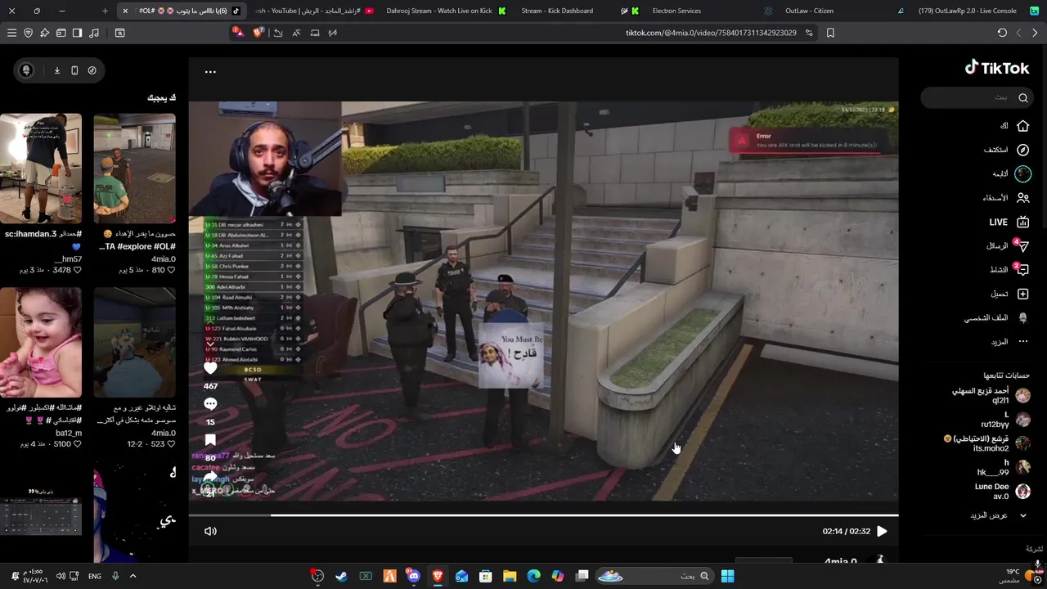Click the floating avatar button

pos(26,70)
